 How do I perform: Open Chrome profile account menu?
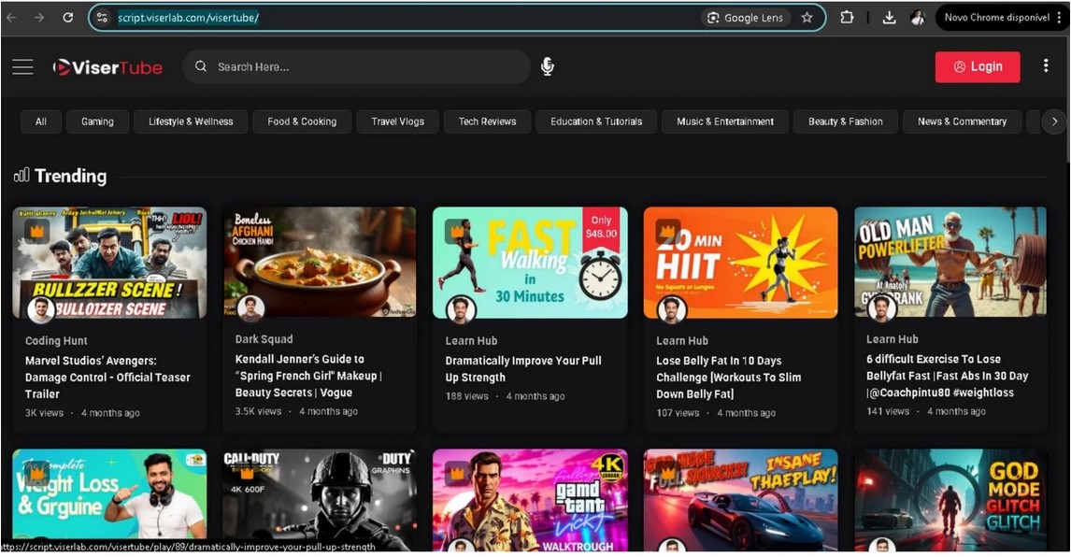pos(917,17)
